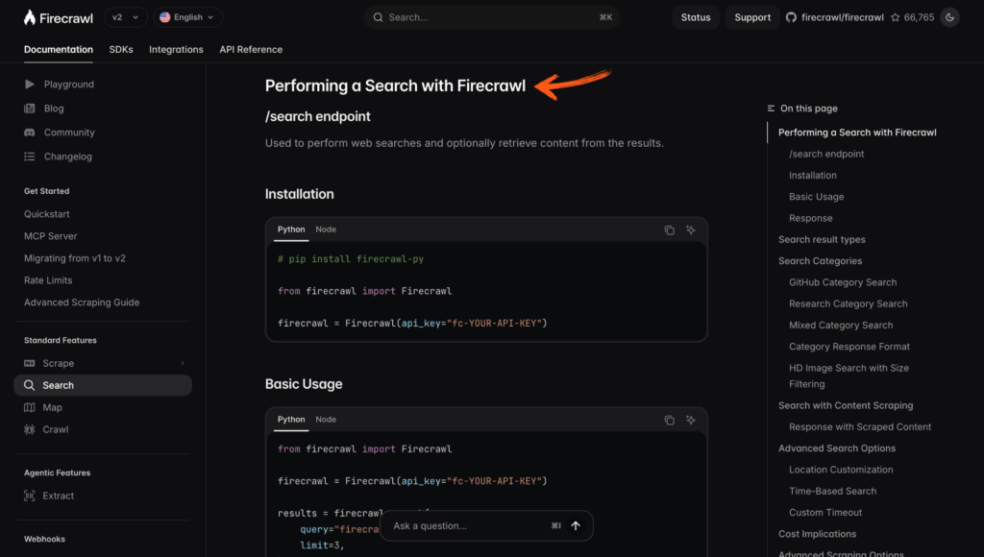Select the Scrape feature icon
This screenshot has width=984, height=557.
[x=29, y=362]
